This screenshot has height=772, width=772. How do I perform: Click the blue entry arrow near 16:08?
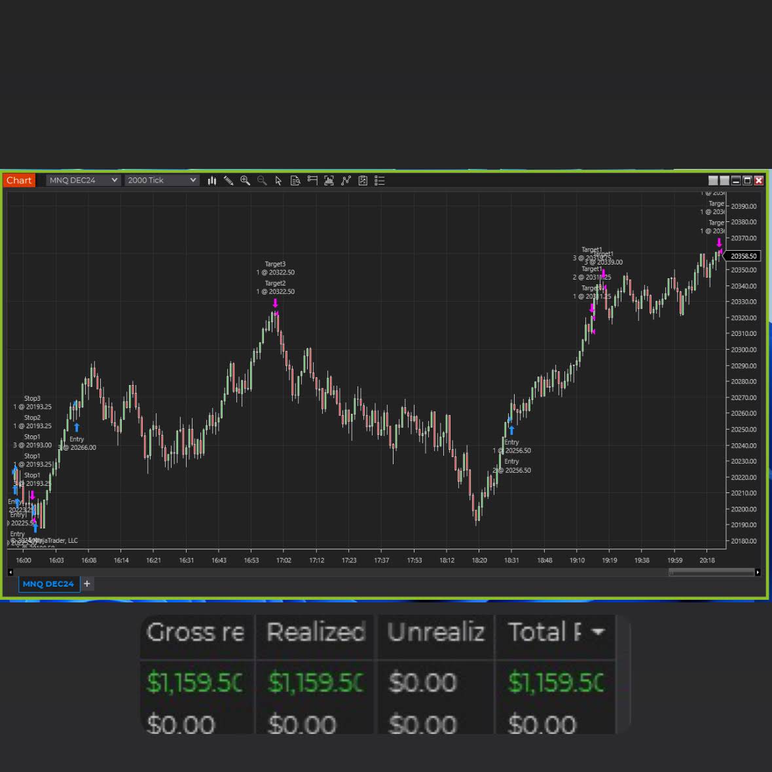pos(77,428)
